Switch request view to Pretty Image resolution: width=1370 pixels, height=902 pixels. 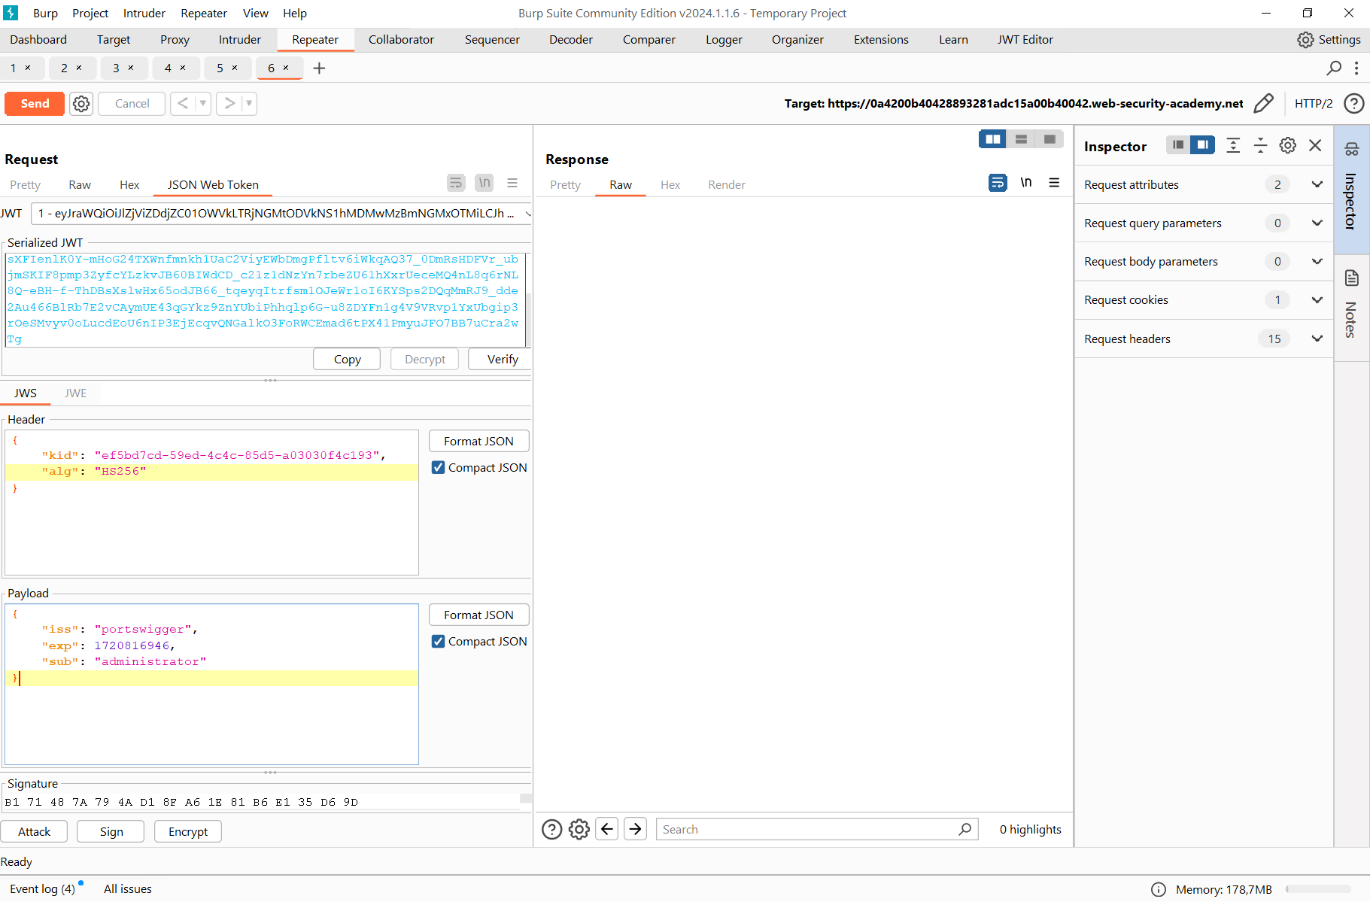click(26, 184)
